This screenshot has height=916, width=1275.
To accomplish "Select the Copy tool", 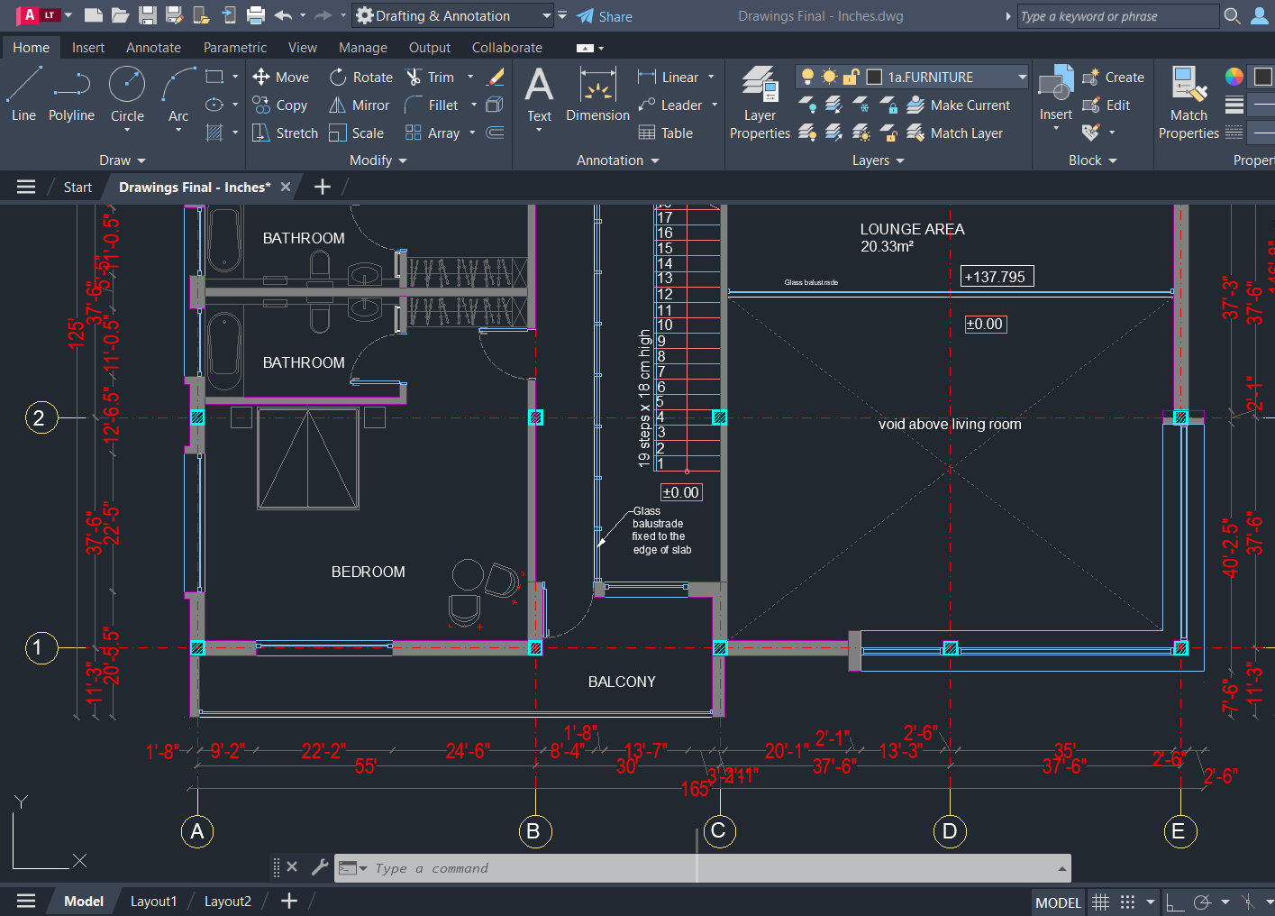I will [x=280, y=105].
